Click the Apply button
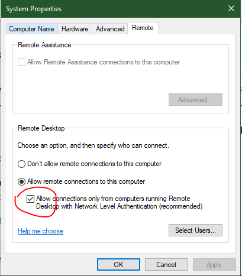The image size is (242, 276). [x=214, y=265]
